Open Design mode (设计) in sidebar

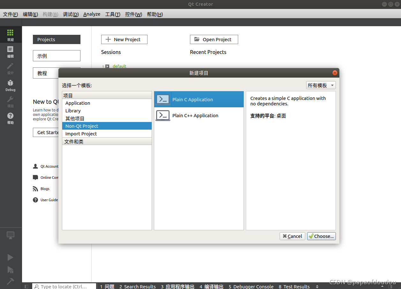11,68
